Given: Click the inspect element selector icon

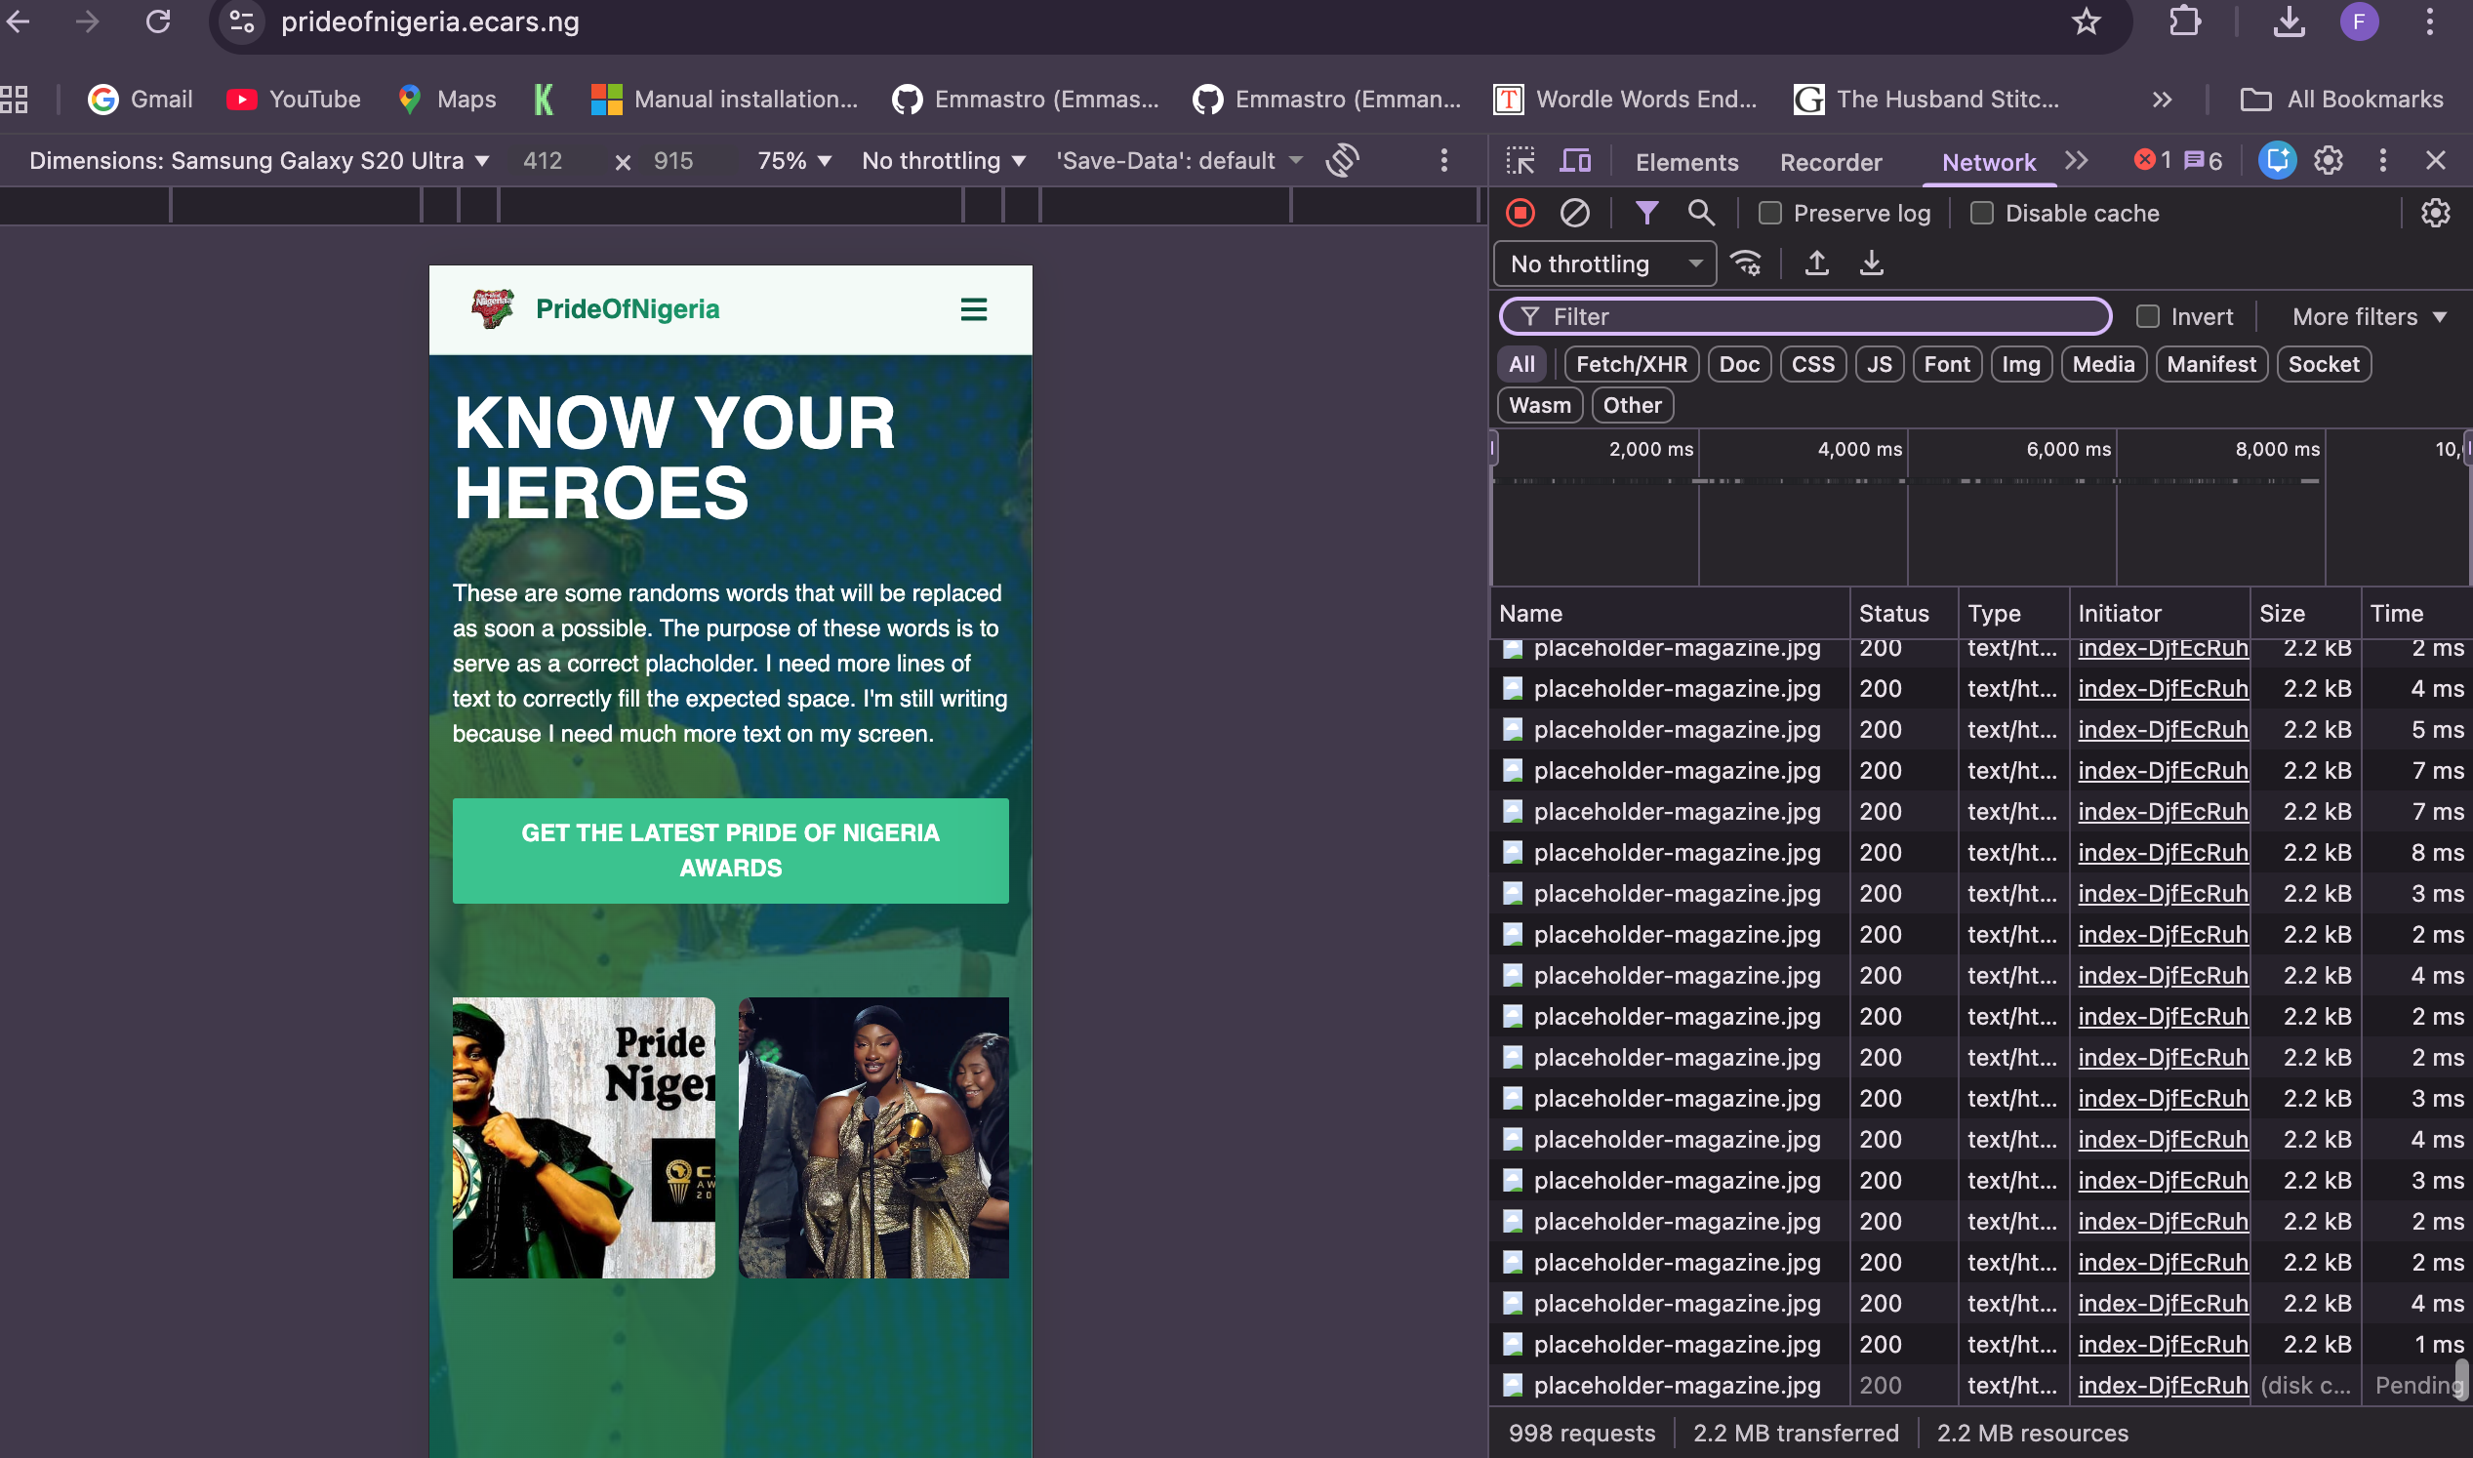Looking at the screenshot, I should coord(1520,161).
